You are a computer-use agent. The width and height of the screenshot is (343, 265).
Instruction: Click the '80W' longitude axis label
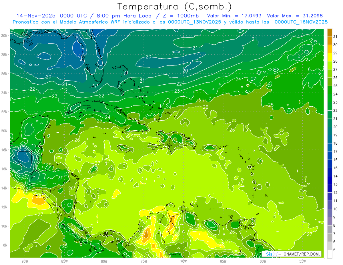point(104,261)
